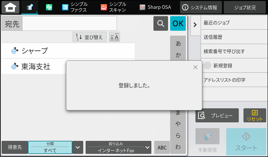268x157 pixels.
Task: Open ジョブ状況 screen
Action: (x=245, y=7)
